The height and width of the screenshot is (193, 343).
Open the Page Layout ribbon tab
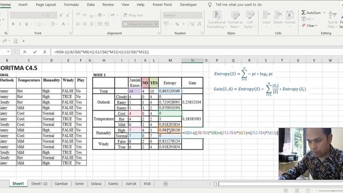[x=46, y=5]
